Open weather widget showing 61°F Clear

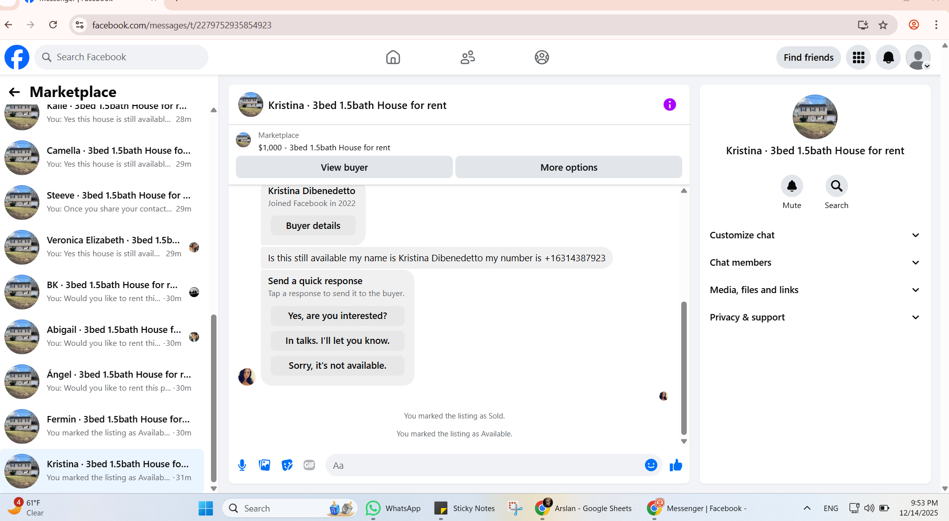pos(26,508)
